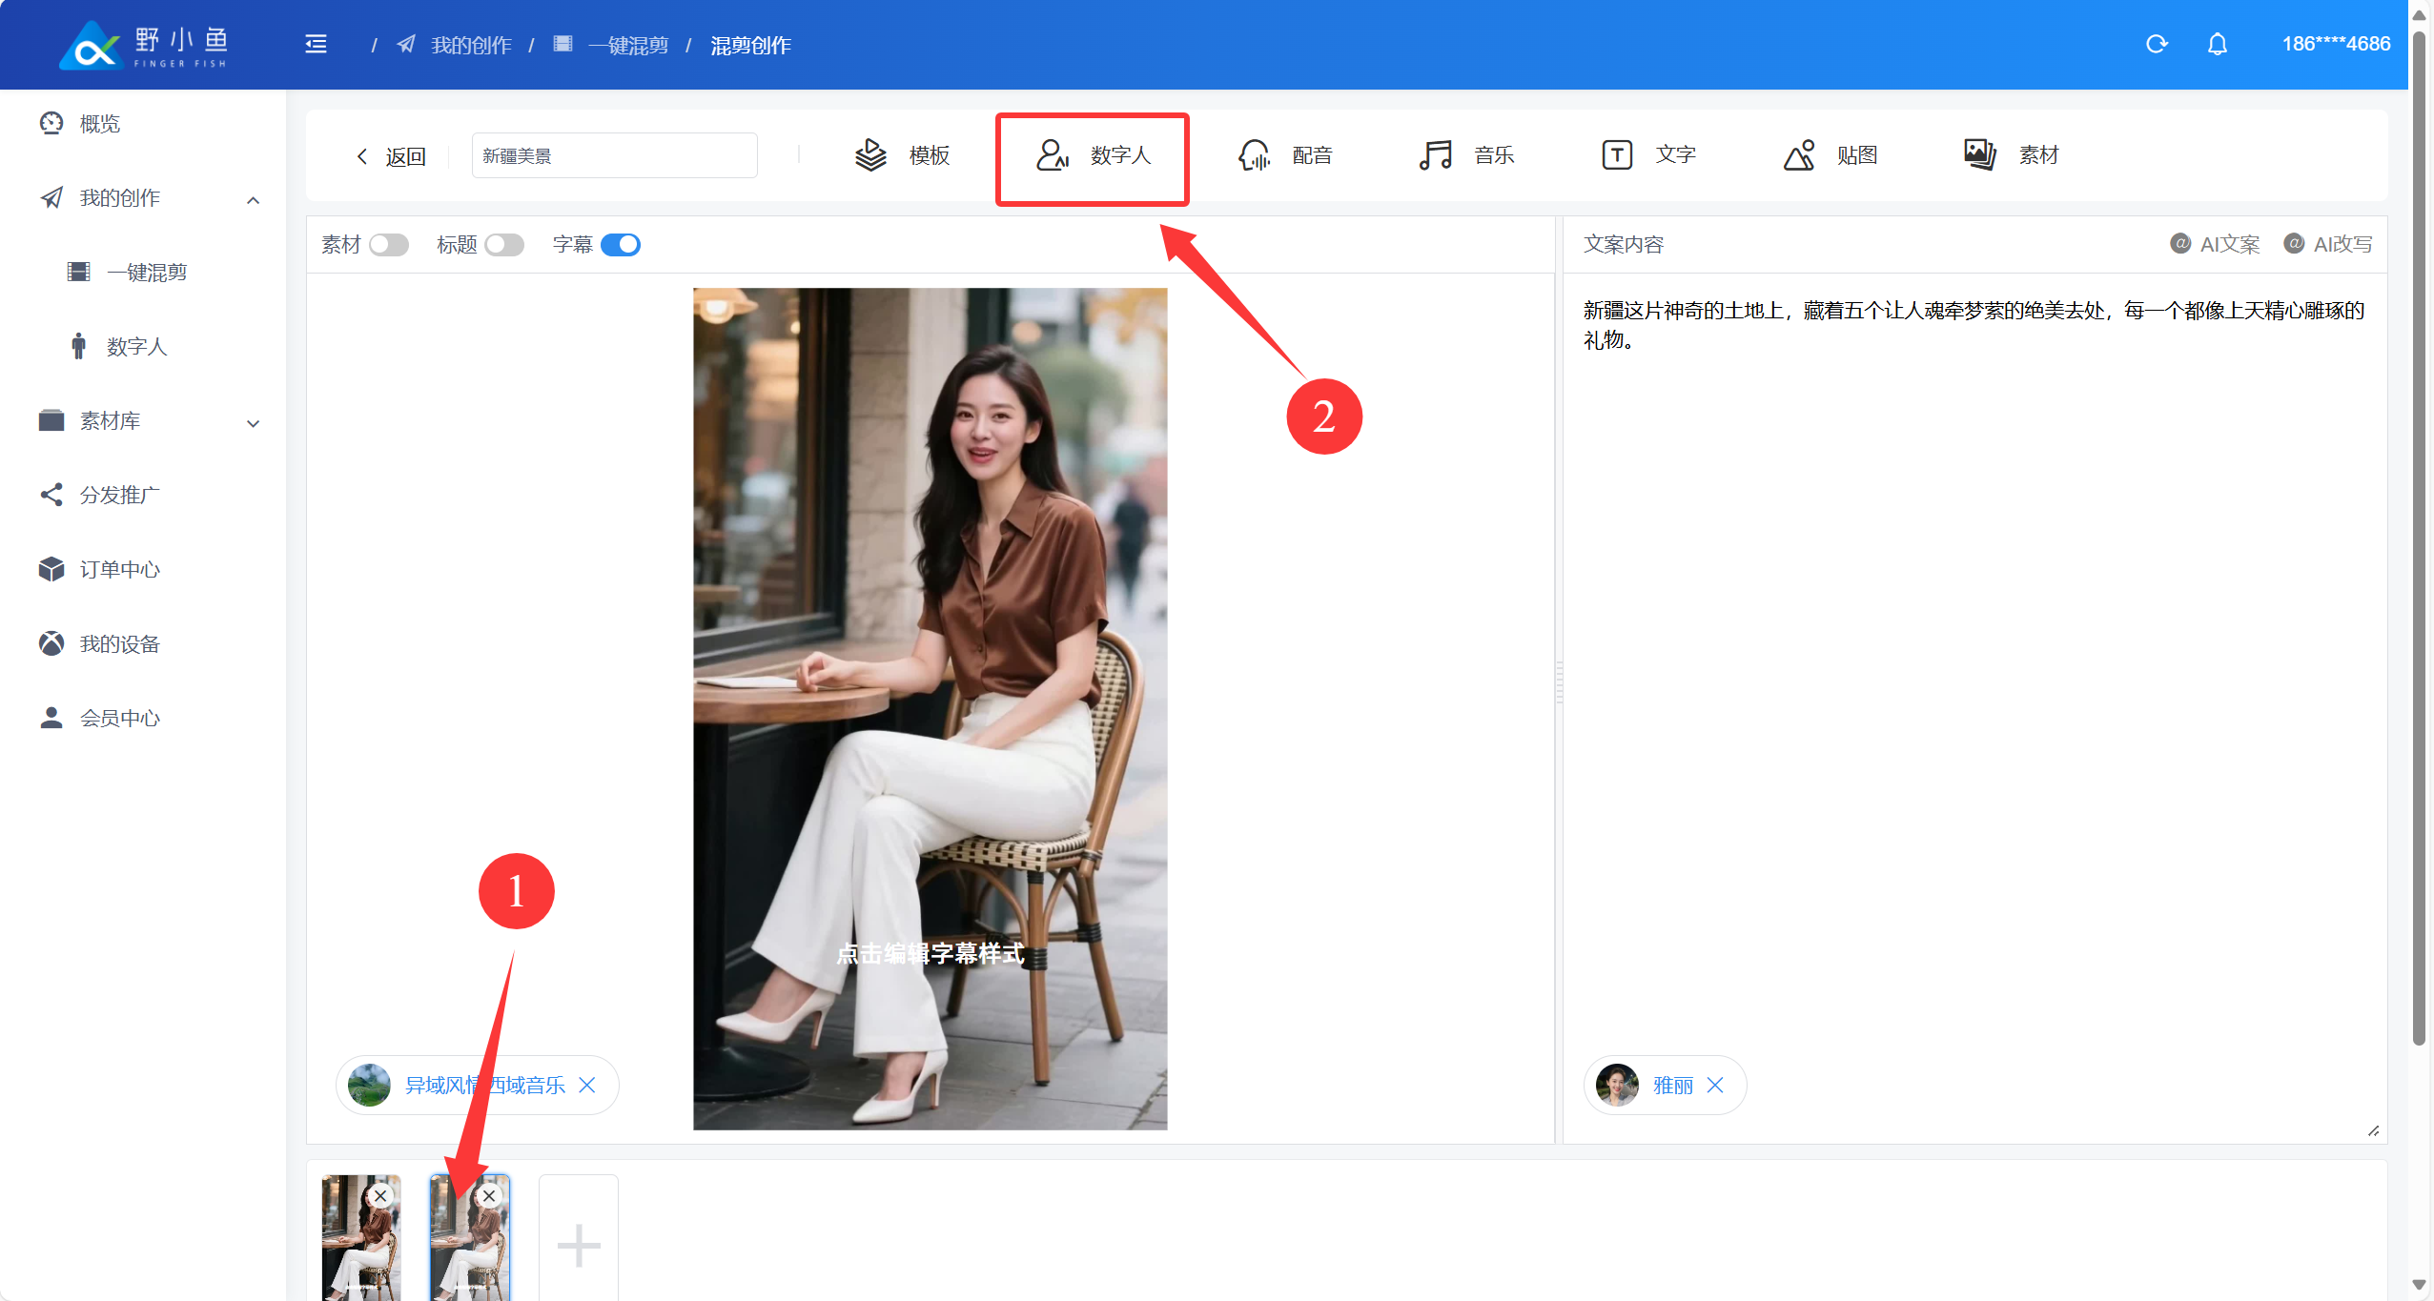Enable the 素材 toggle switch
Image resolution: width=2434 pixels, height=1301 pixels.
[388, 245]
